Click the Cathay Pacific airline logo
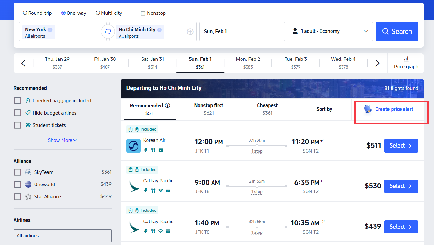This screenshot has width=434, height=245. pyautogui.click(x=133, y=186)
